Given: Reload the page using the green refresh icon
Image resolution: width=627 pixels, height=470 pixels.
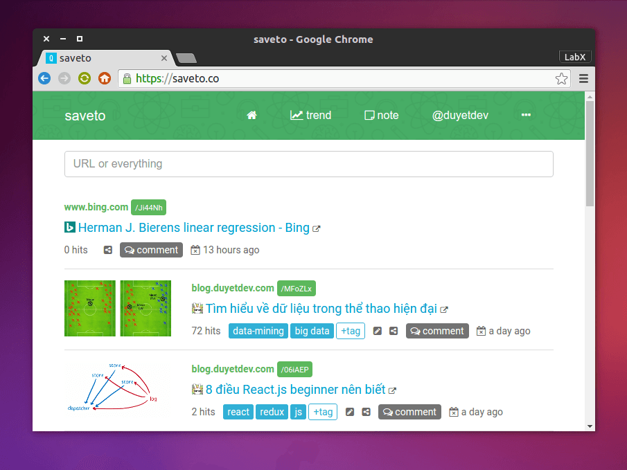Looking at the screenshot, I should click(x=85, y=79).
